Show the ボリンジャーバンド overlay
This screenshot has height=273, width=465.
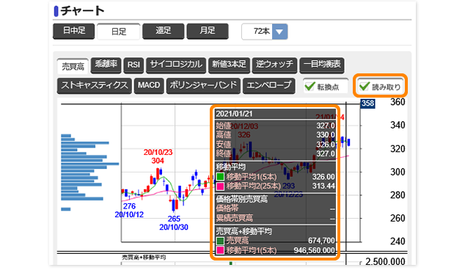pyautogui.click(x=203, y=86)
